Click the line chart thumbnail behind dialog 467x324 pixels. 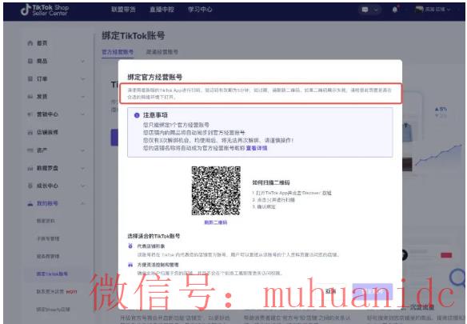tap(439, 155)
